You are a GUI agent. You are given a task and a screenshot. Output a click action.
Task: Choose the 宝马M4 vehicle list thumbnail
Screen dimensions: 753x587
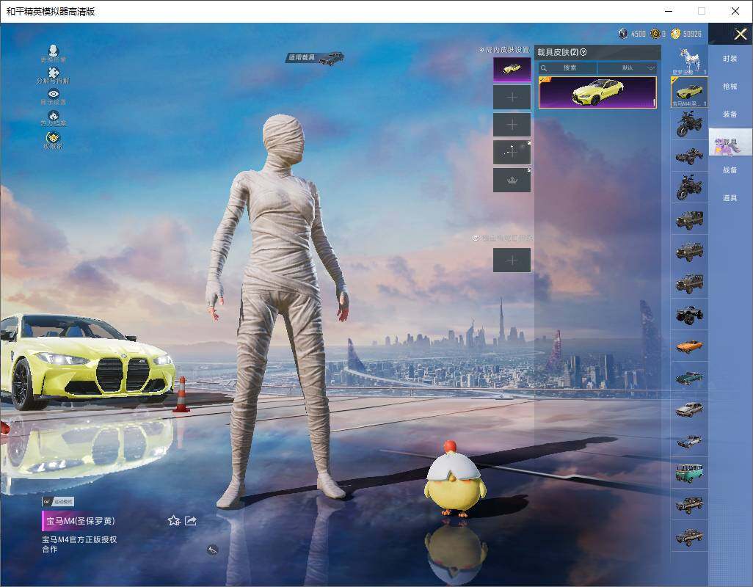pyautogui.click(x=689, y=92)
